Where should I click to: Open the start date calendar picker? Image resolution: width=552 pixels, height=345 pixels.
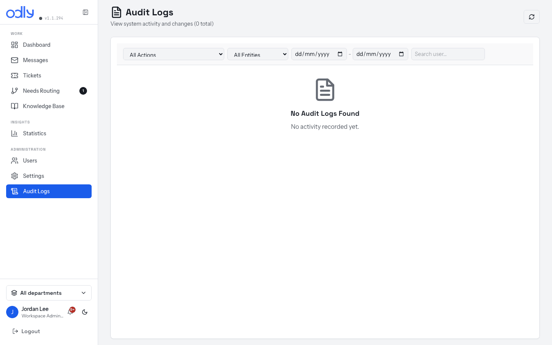click(340, 54)
